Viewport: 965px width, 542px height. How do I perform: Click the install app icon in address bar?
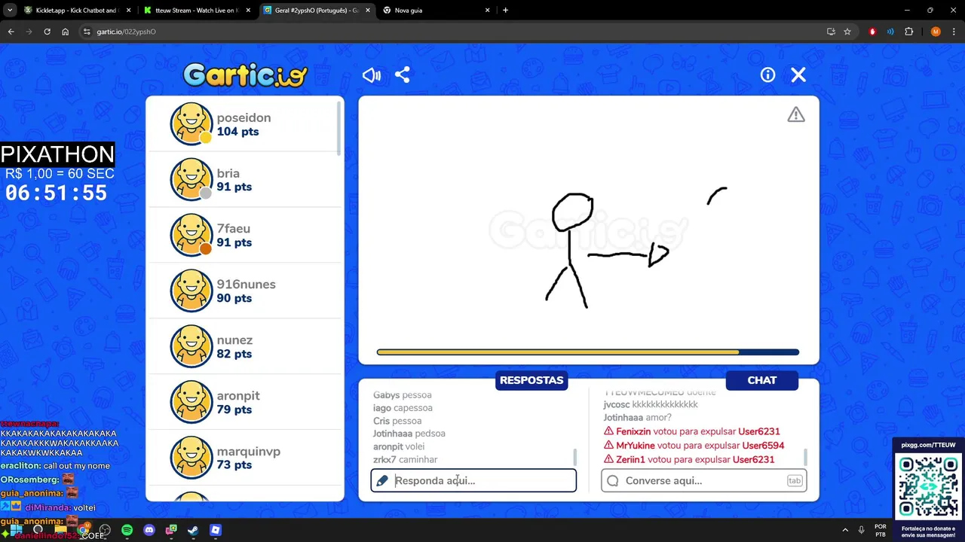(831, 32)
